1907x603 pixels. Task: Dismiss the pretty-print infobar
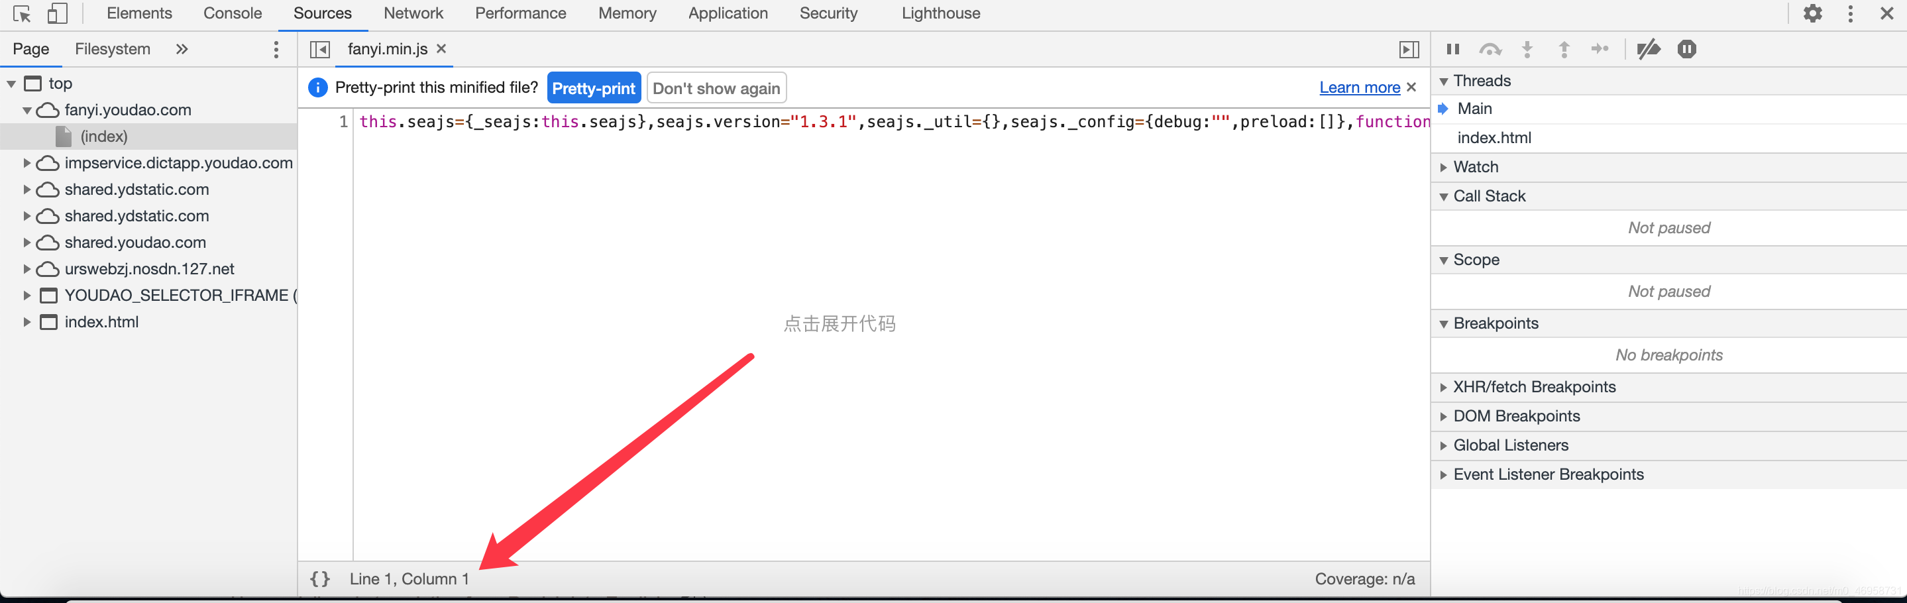coord(1411,87)
